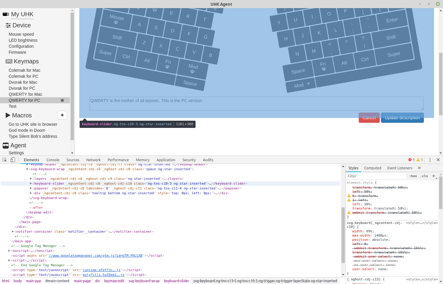The width and height of the screenshot is (443, 284).
Task: Open the Styles panel overflow chevron
Action: click(420, 168)
